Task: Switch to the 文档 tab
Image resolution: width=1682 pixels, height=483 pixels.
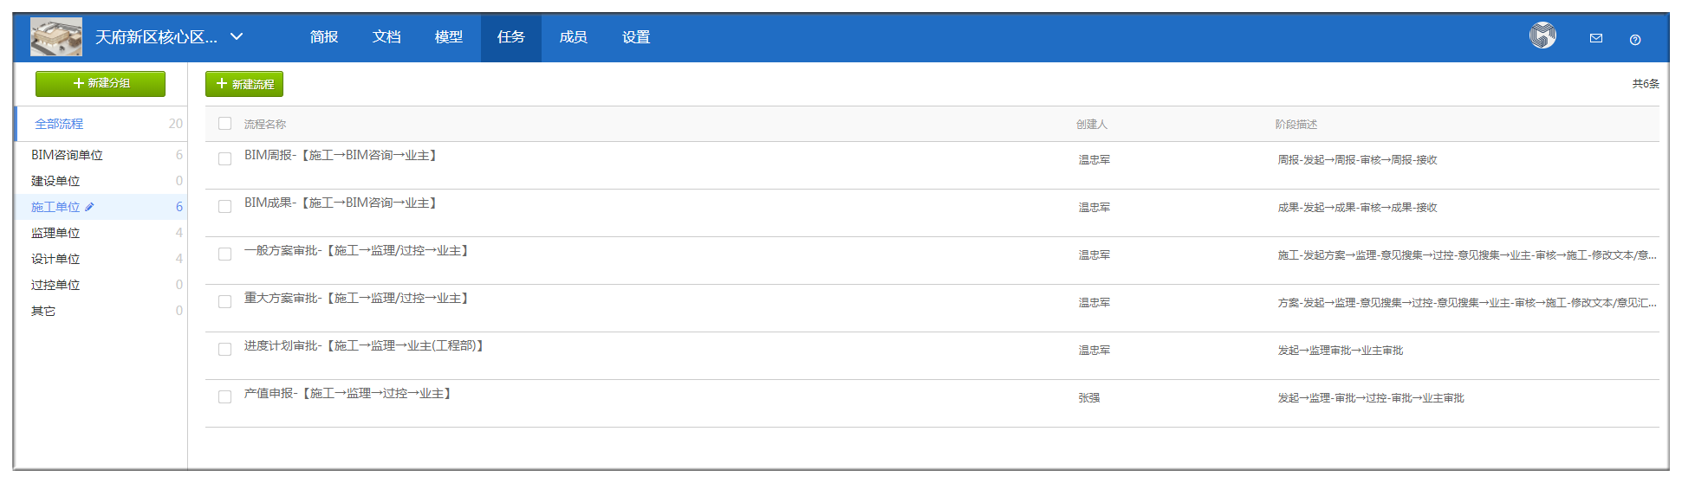Action: click(x=386, y=37)
